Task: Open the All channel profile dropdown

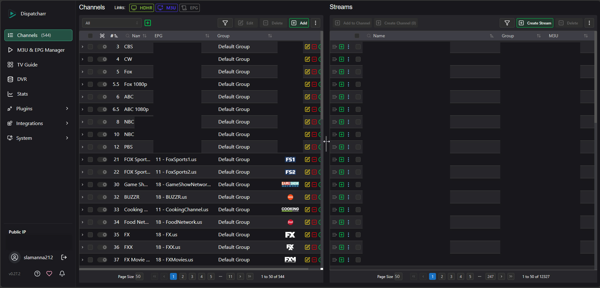Action: pyautogui.click(x=112, y=23)
